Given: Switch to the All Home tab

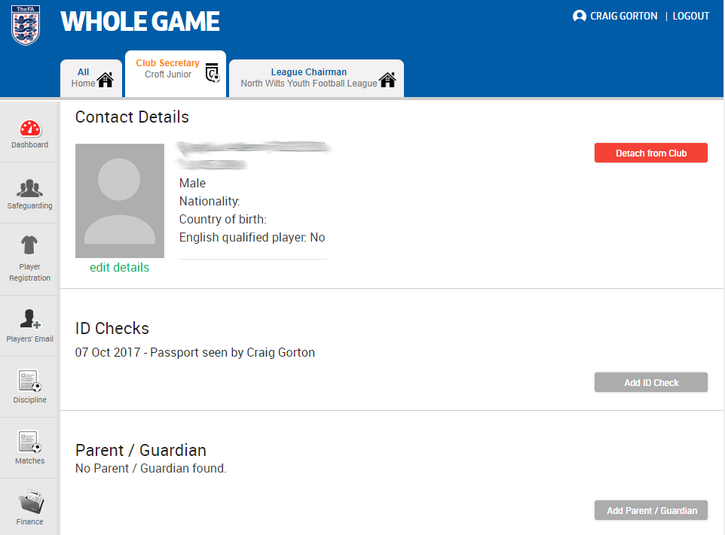Looking at the screenshot, I should coord(91,78).
